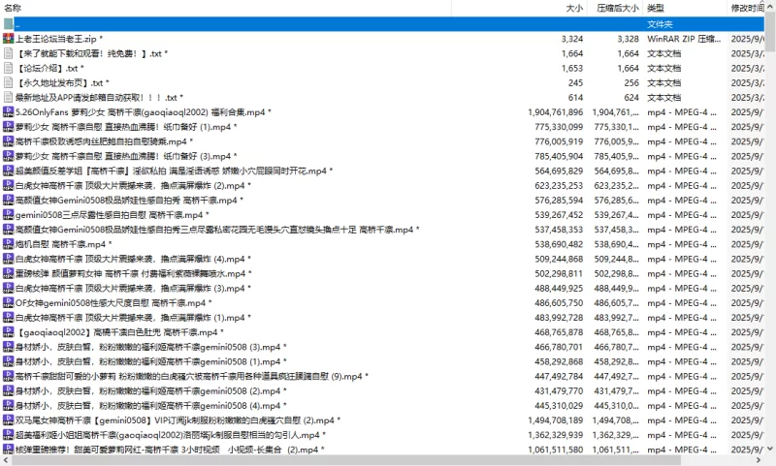Click the text file icon for 【论坛介绍】.txt
Image resolution: width=776 pixels, height=466 pixels.
click(8, 68)
